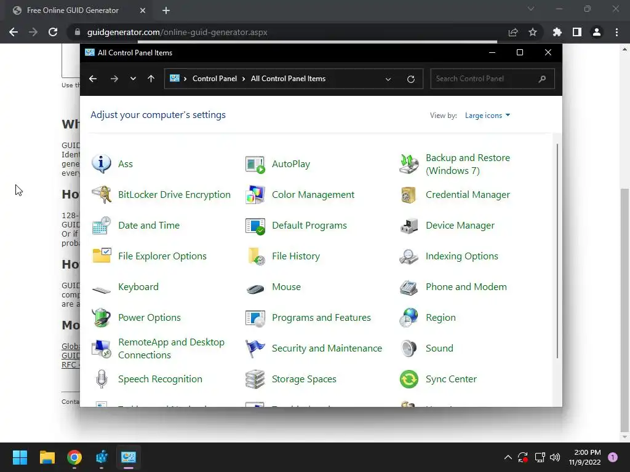Refresh the Control Panel view
This screenshot has height=472, width=630.
tap(410, 79)
